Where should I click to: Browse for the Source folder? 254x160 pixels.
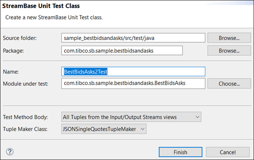click(229, 38)
